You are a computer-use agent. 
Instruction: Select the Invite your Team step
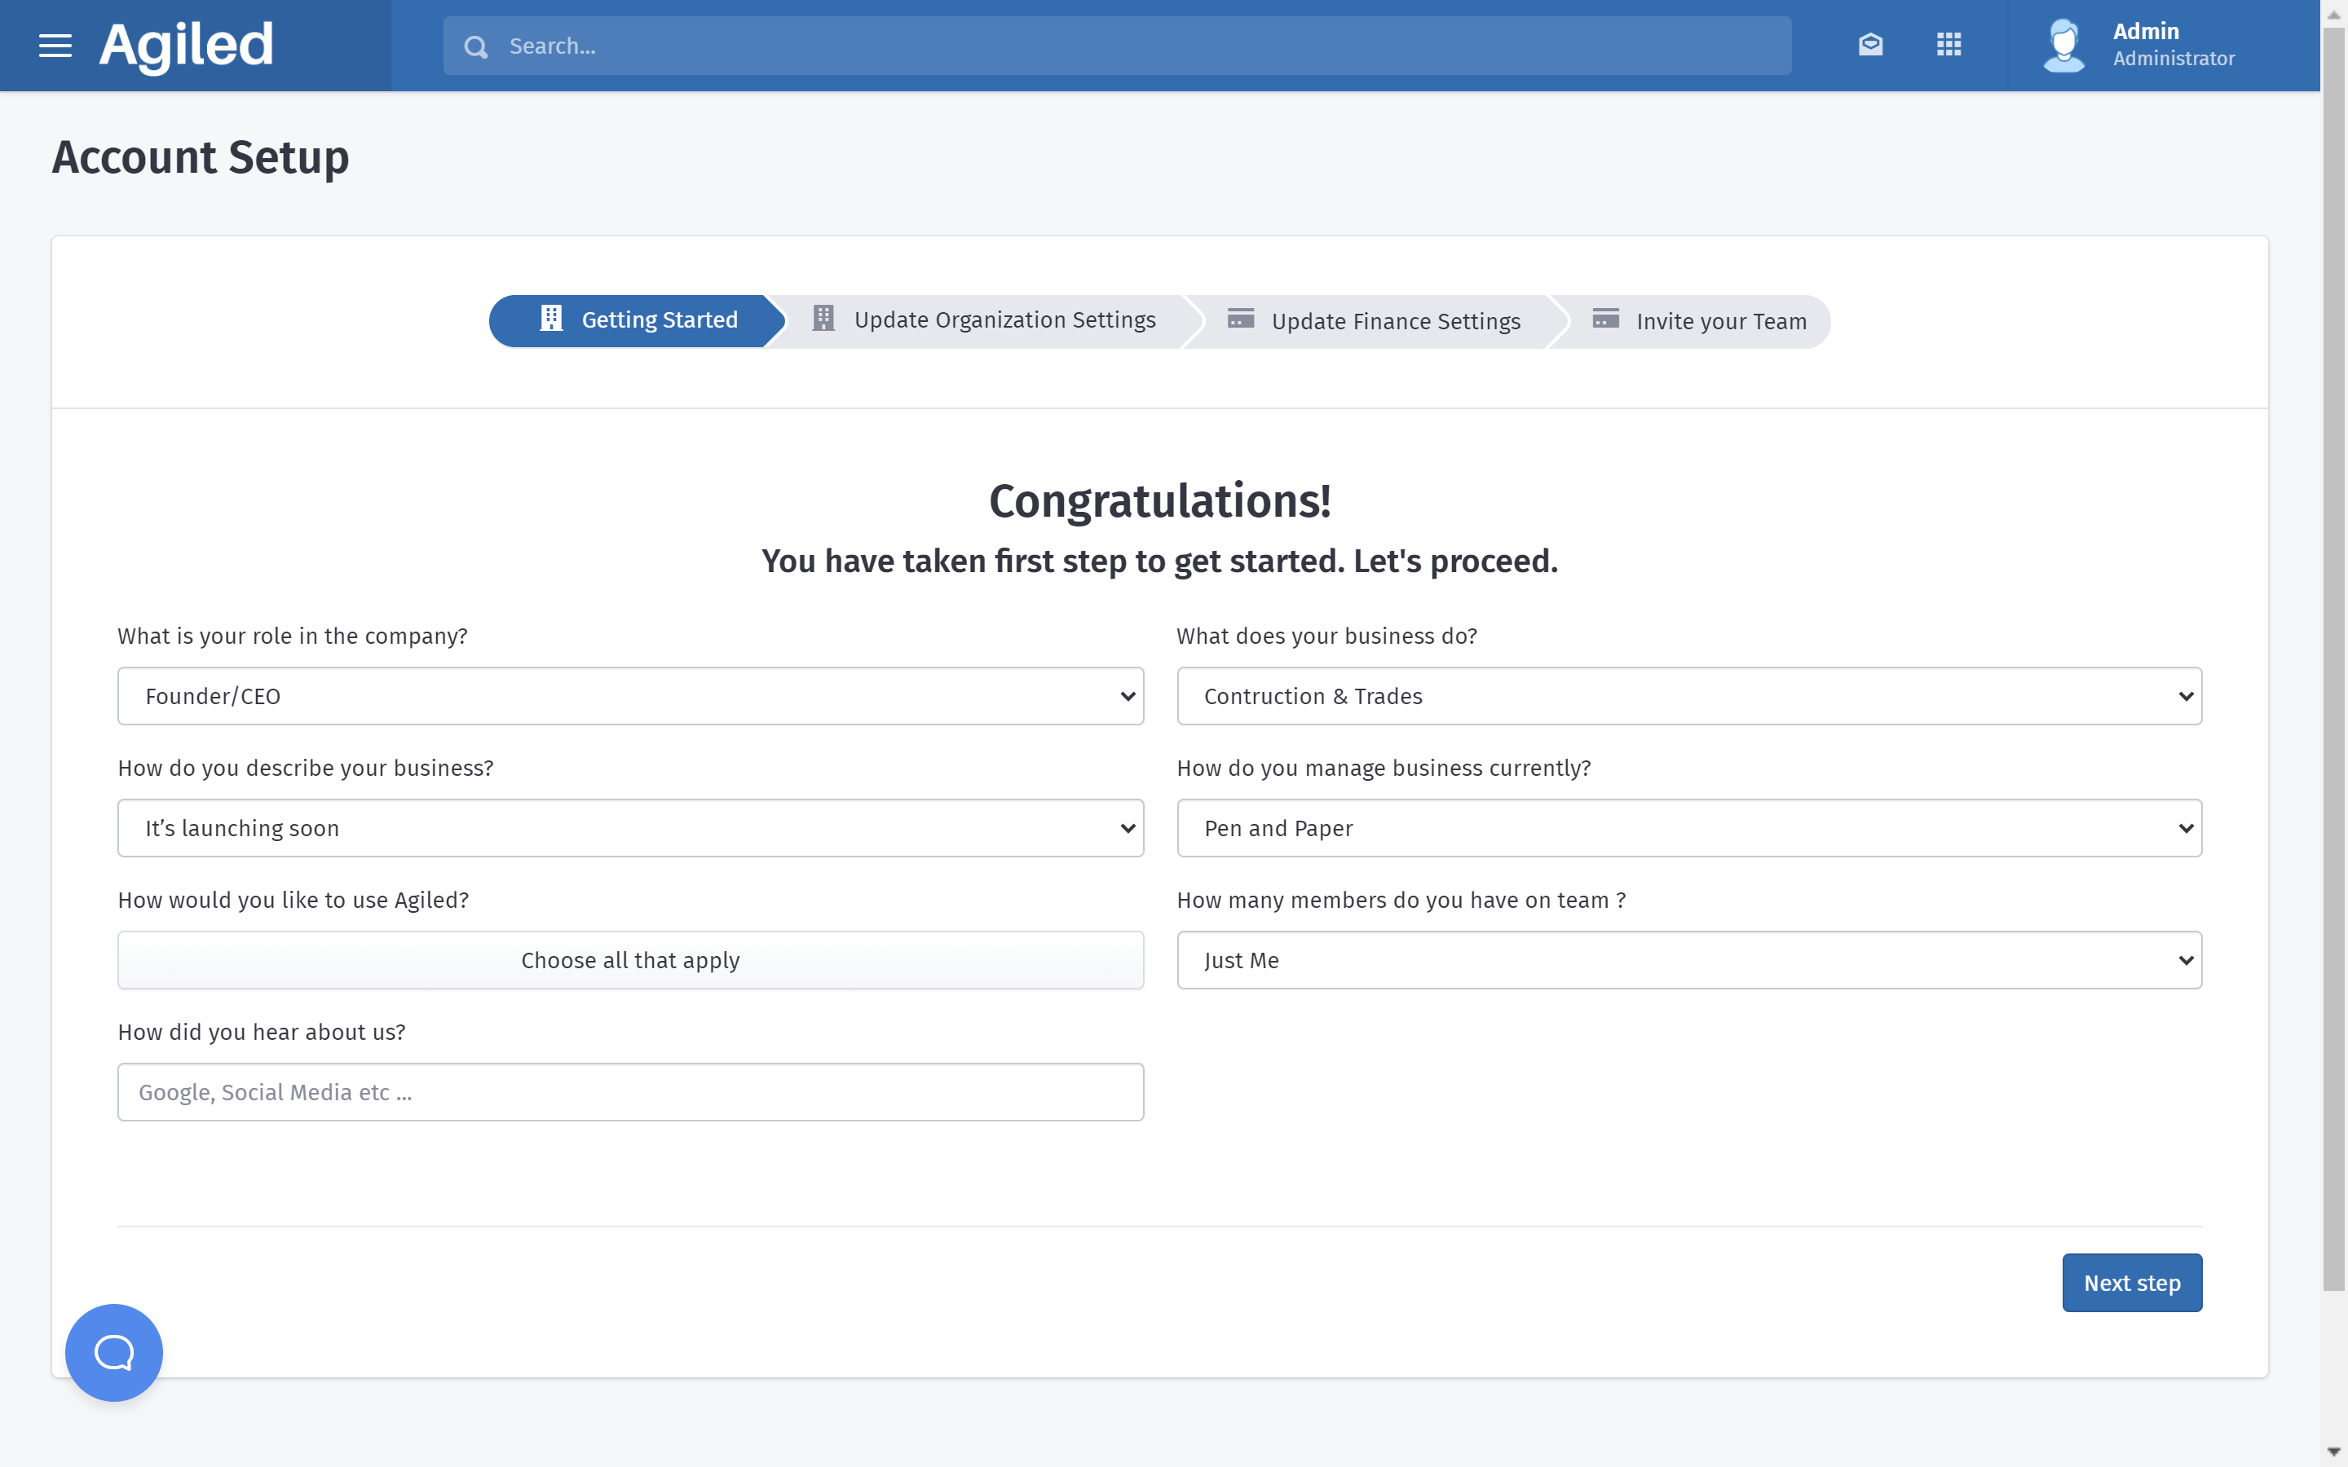coord(1720,321)
